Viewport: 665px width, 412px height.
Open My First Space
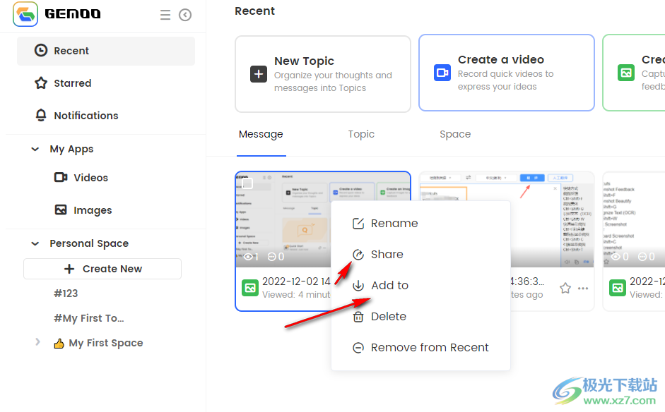(106, 343)
